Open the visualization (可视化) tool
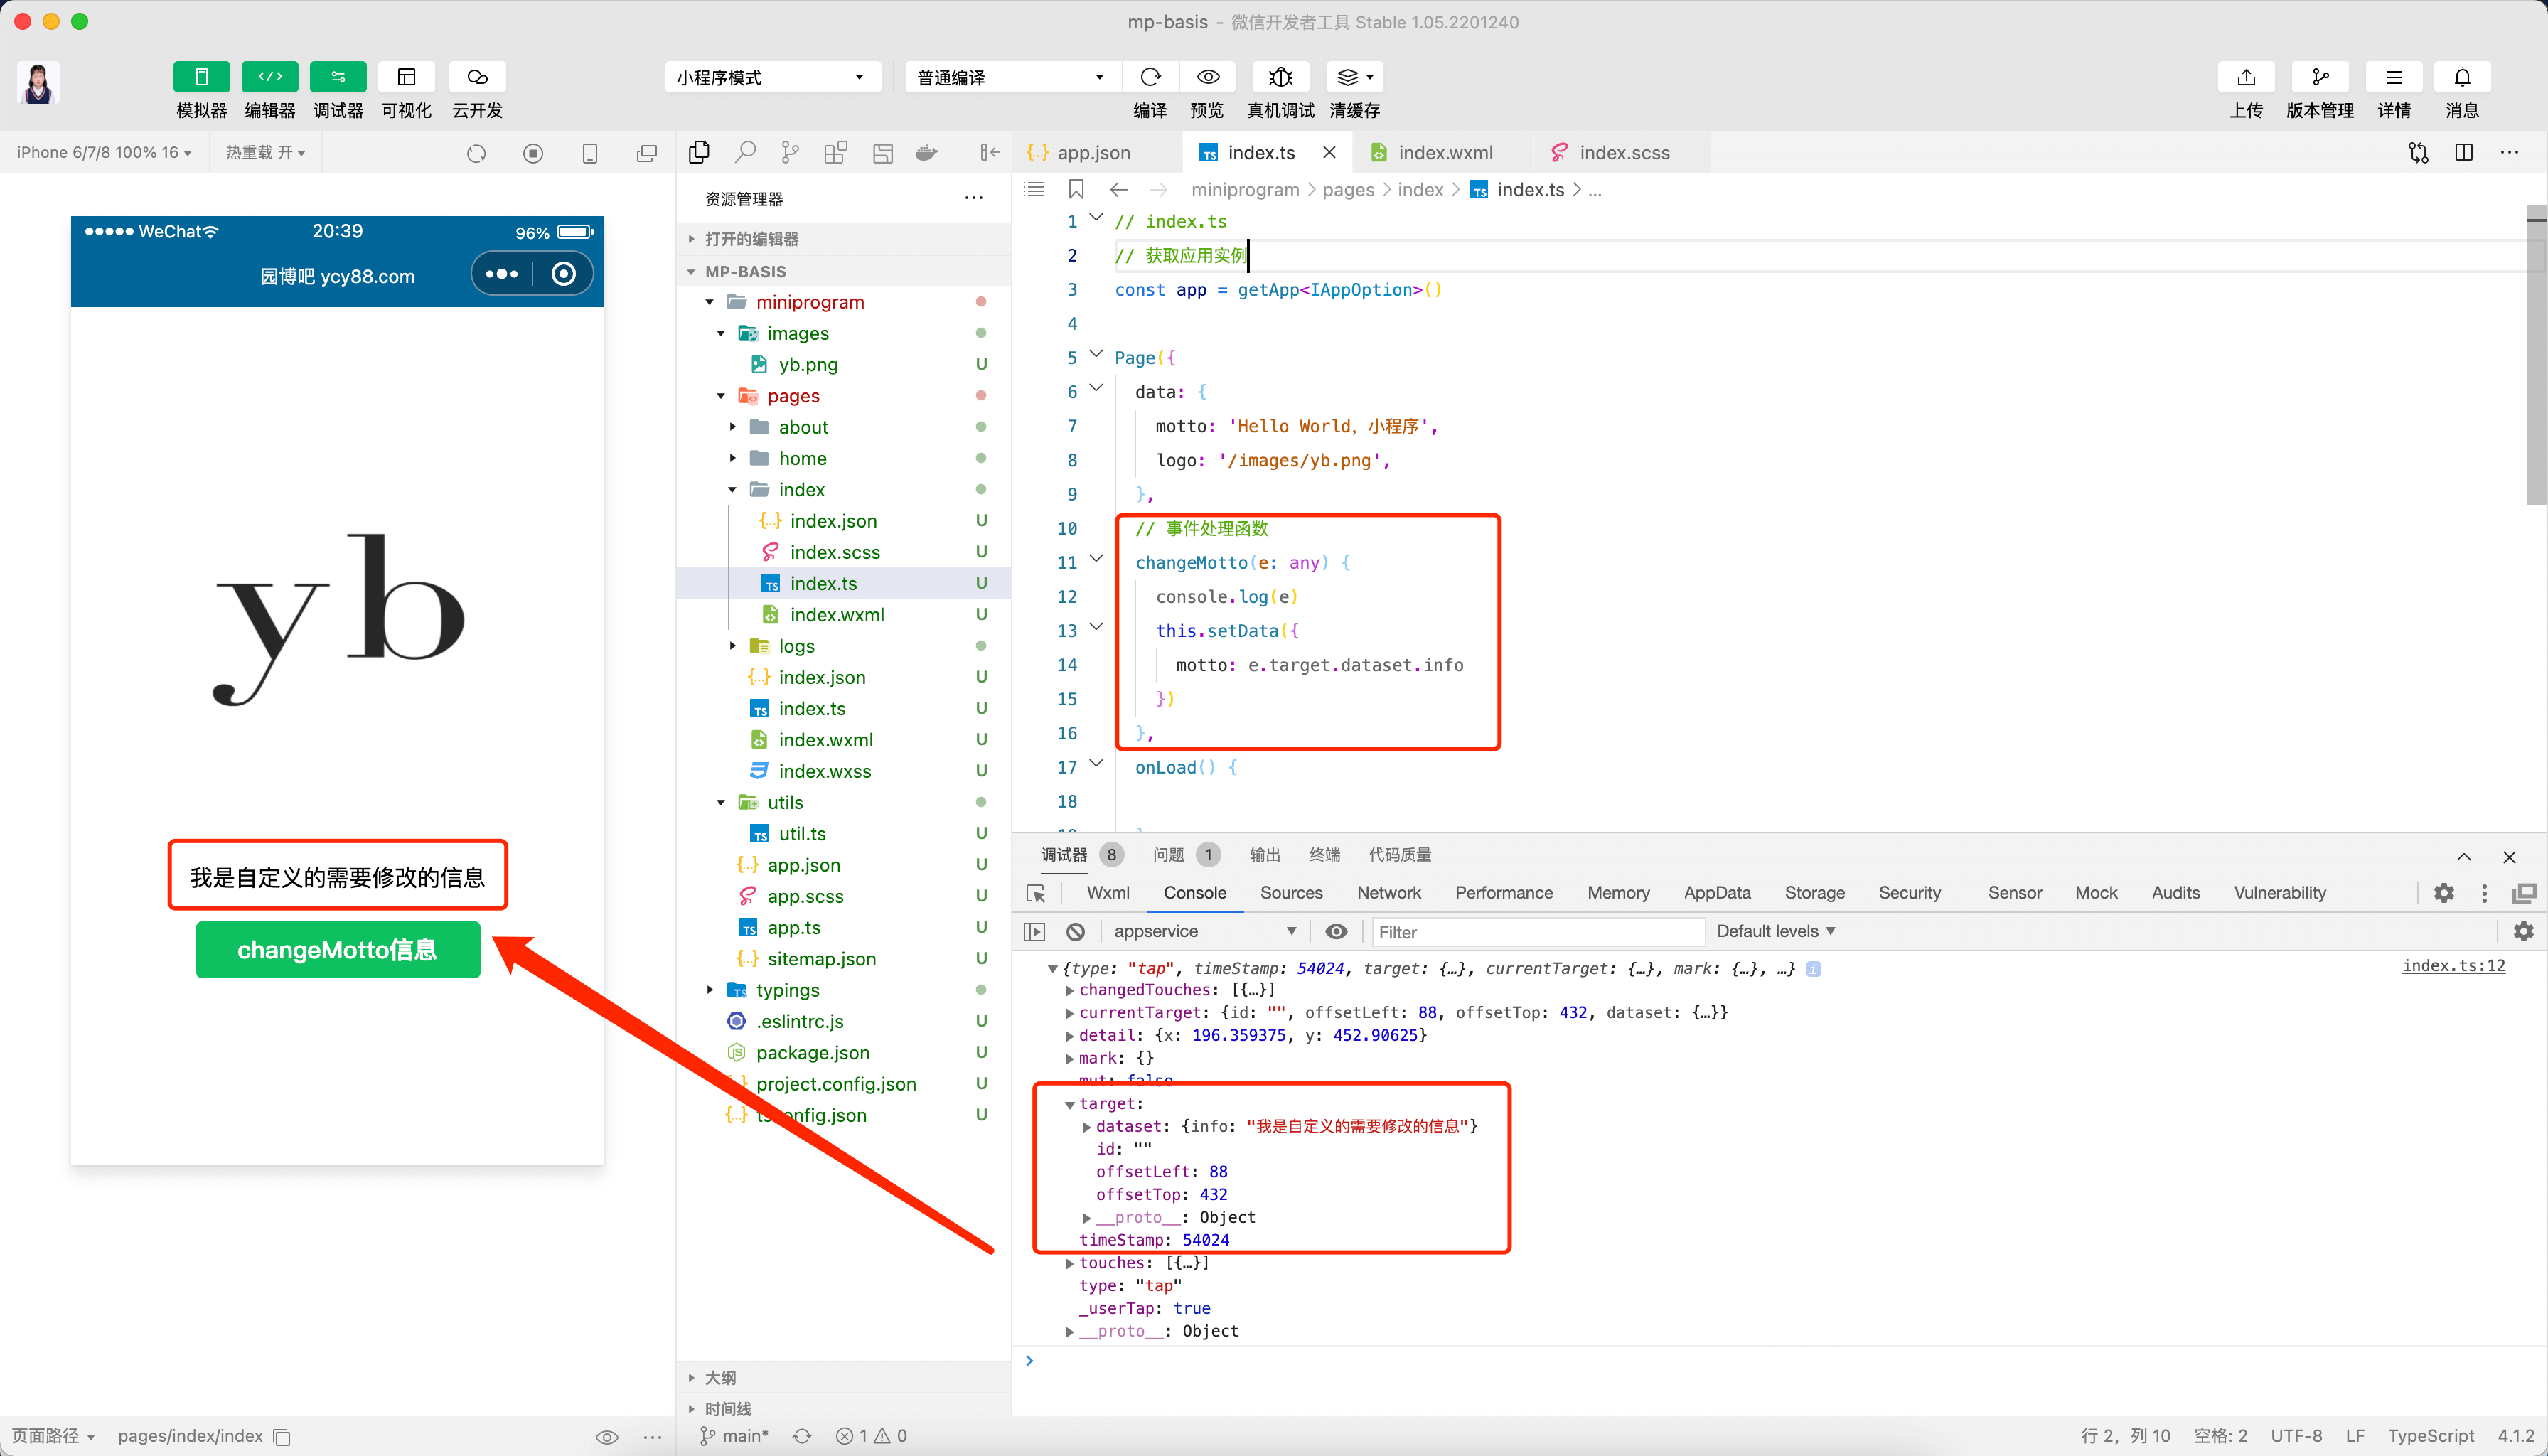The height and width of the screenshot is (1456, 2548). (x=406, y=77)
